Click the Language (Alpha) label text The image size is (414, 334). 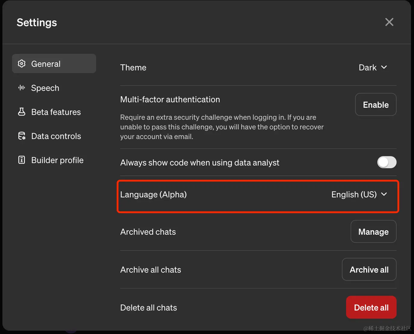[153, 194]
